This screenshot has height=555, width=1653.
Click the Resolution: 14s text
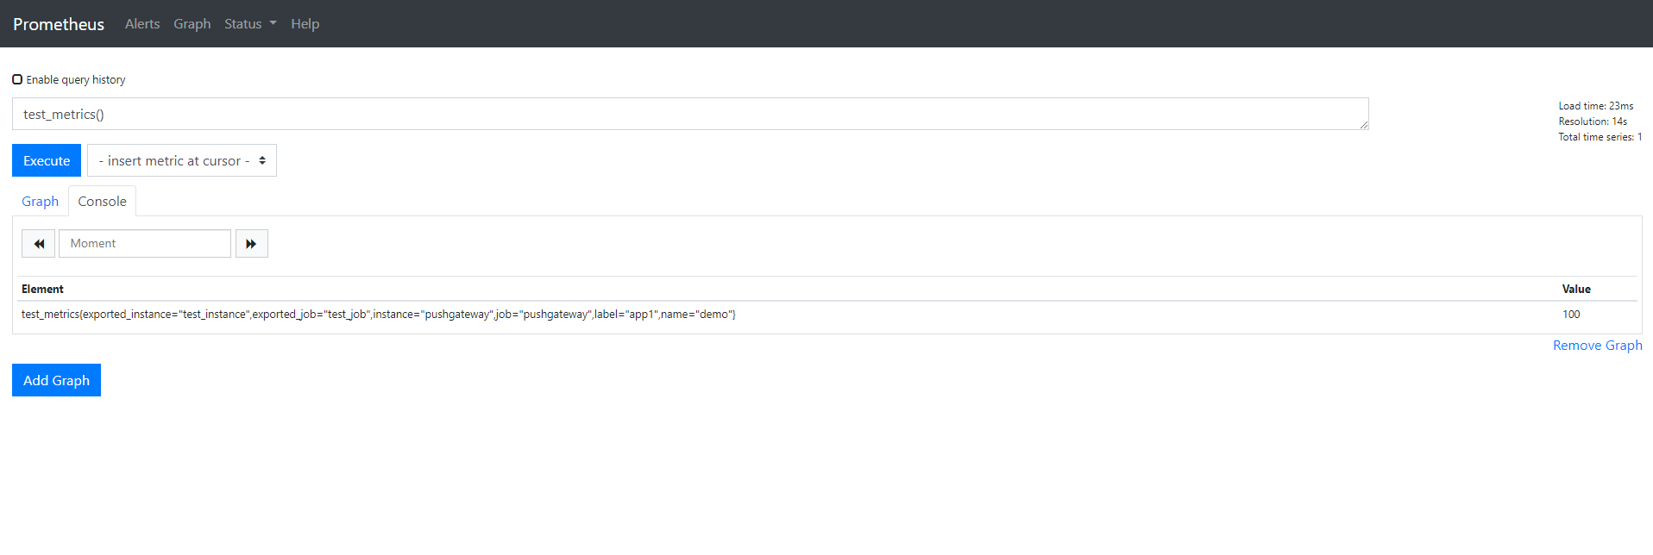pyautogui.click(x=1593, y=122)
